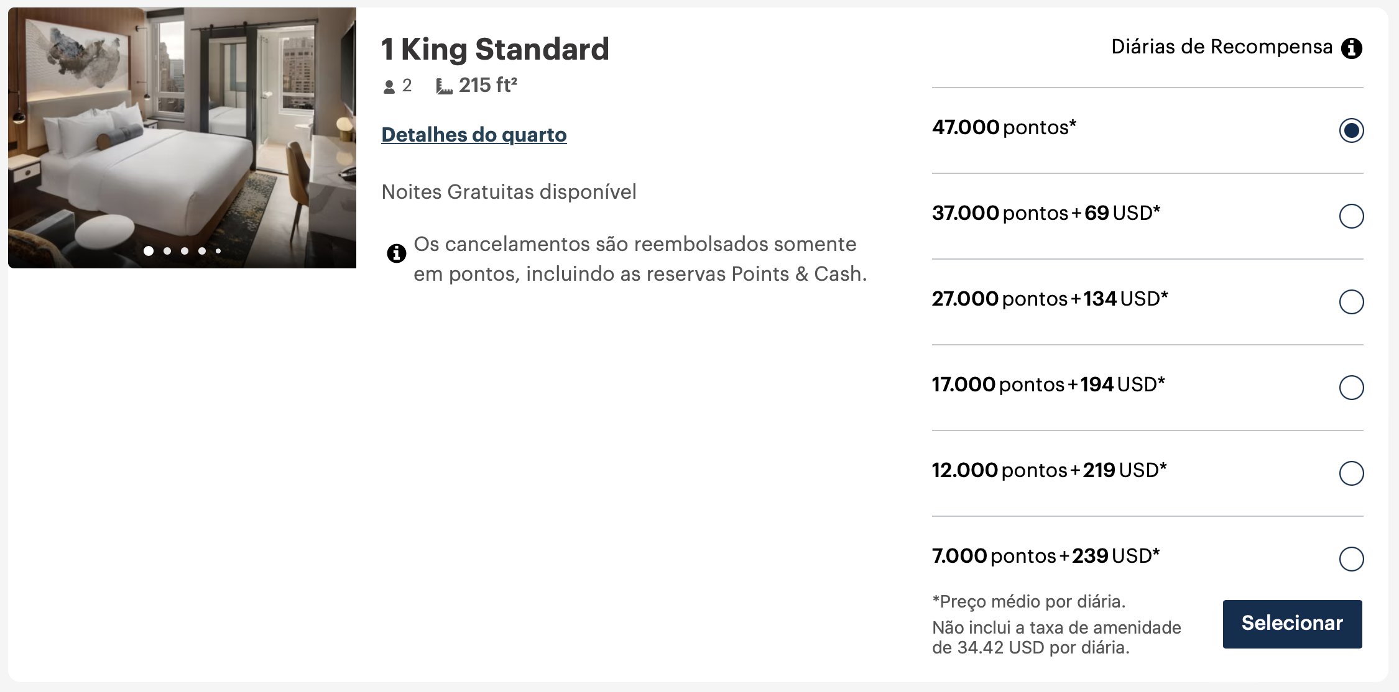Choose 37.000 pontos + 69 USD option

[x=1351, y=216]
